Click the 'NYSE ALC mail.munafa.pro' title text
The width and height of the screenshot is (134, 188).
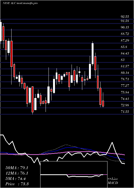point(20,3)
